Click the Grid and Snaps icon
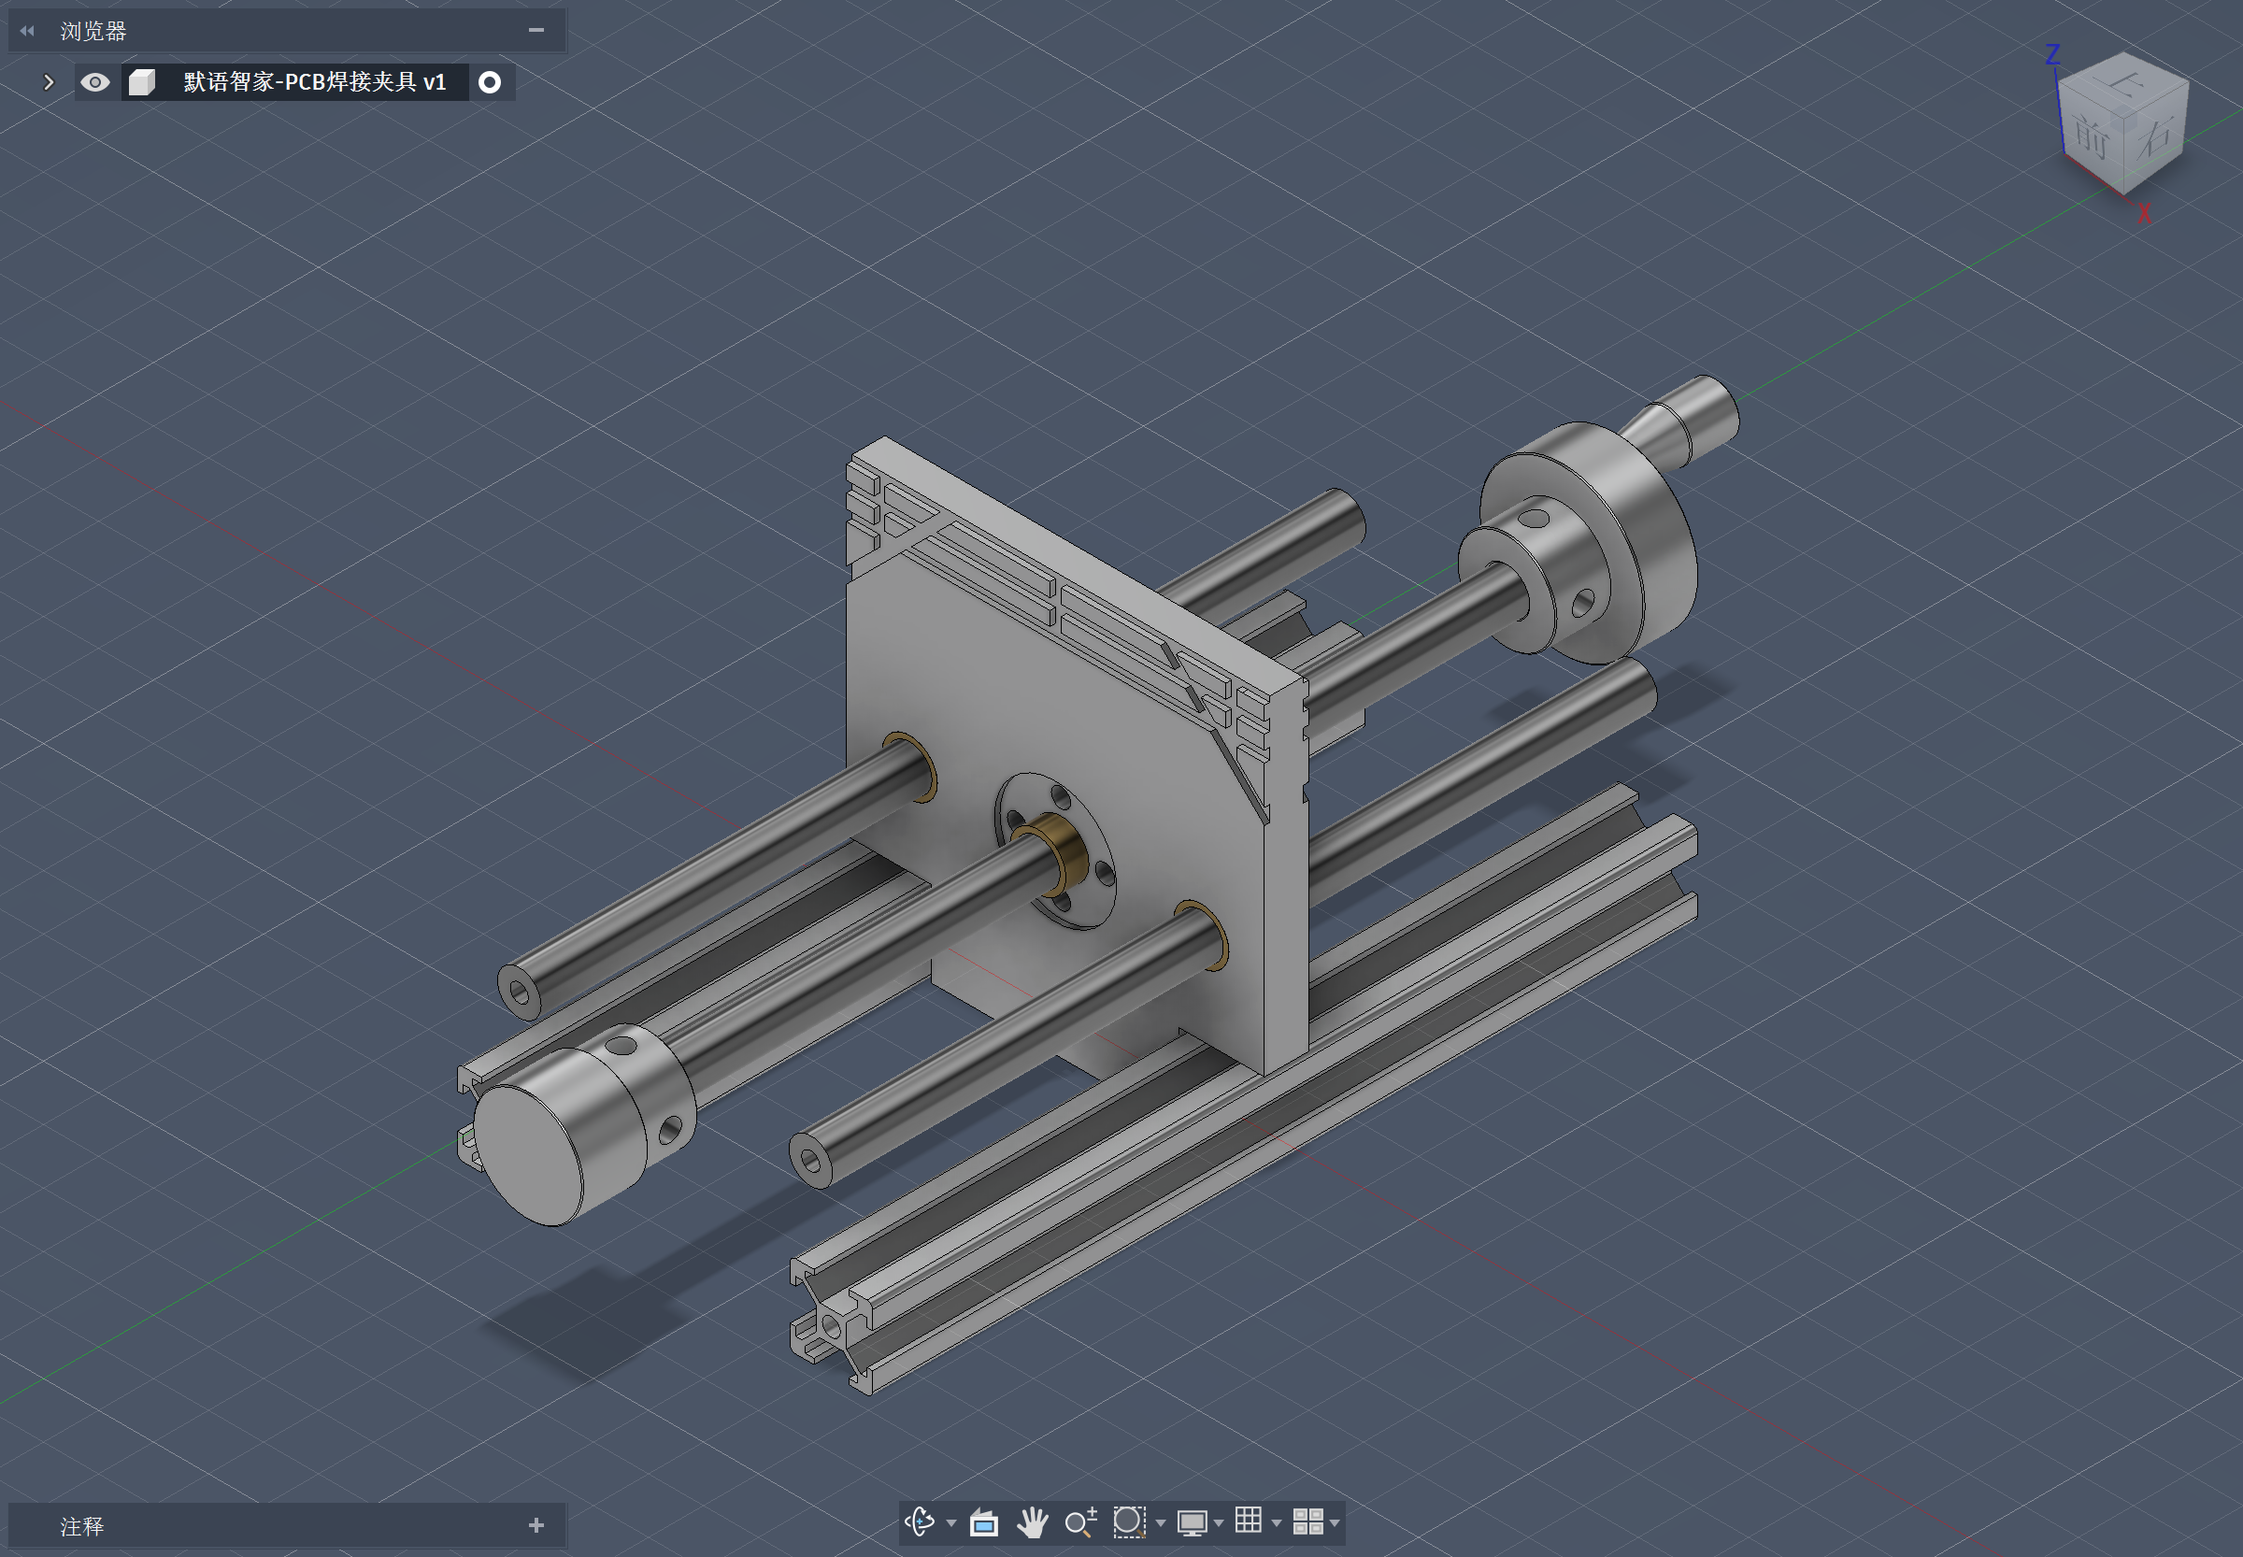 pyautogui.click(x=1248, y=1521)
